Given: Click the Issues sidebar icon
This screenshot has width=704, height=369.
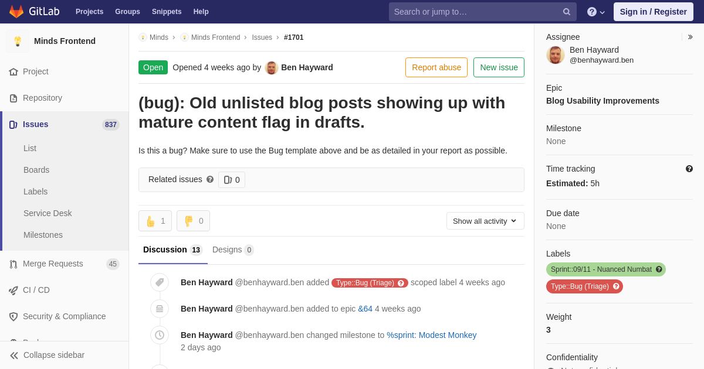Looking at the screenshot, I should coord(13,124).
